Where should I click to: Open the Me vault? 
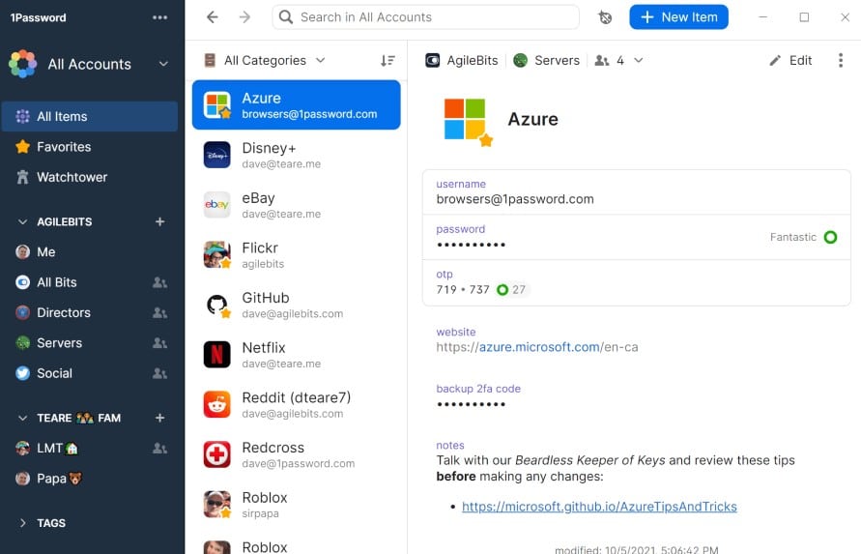coord(90,252)
